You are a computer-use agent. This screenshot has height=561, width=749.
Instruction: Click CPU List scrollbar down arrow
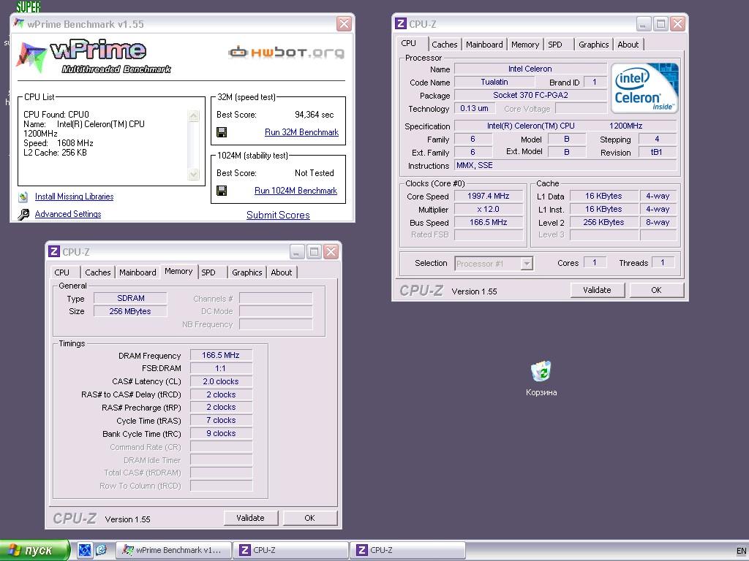193,174
